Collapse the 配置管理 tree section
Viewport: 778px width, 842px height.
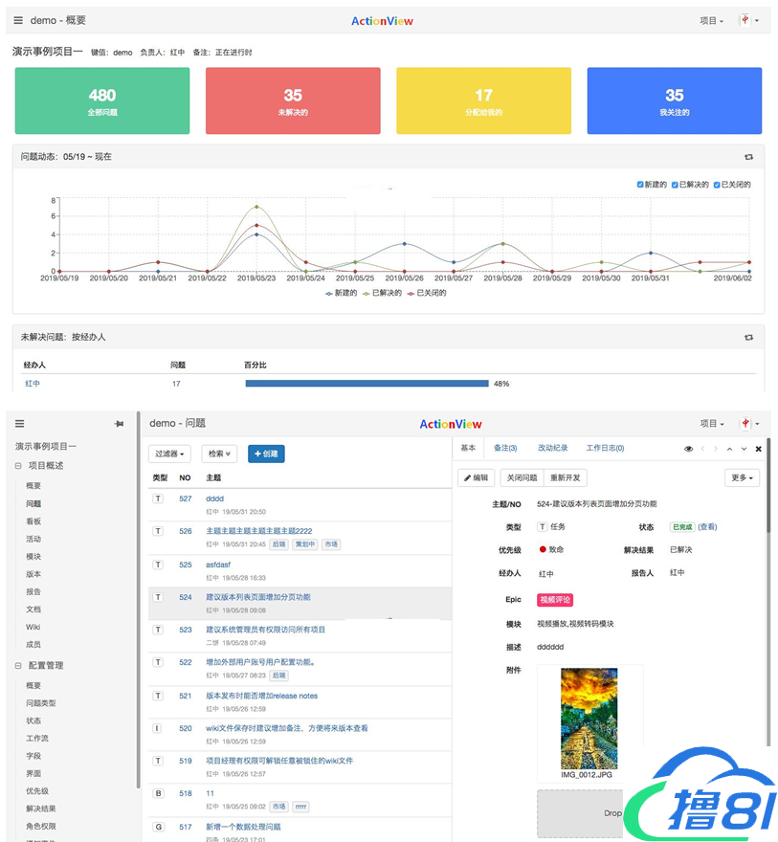pos(19,665)
